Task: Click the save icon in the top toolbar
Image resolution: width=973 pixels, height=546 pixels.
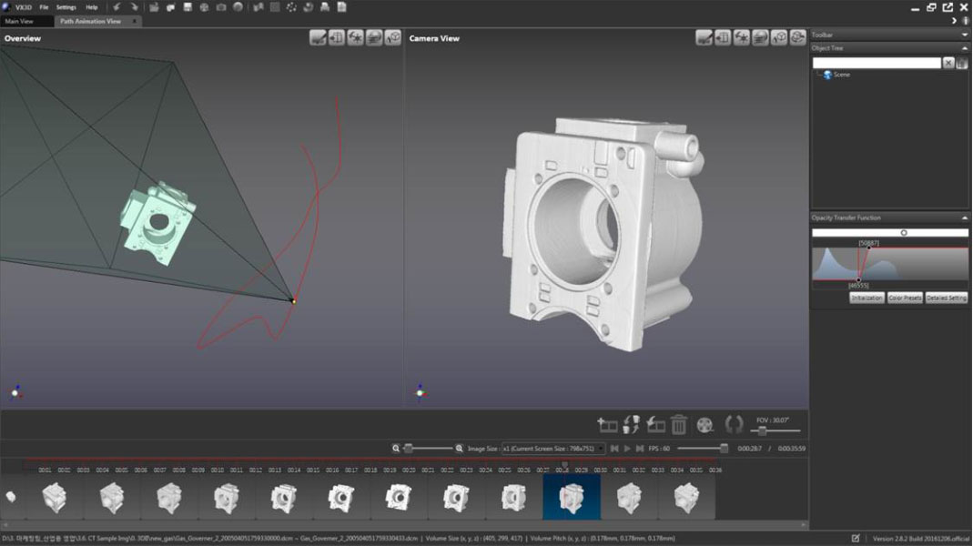Action: coord(188,7)
